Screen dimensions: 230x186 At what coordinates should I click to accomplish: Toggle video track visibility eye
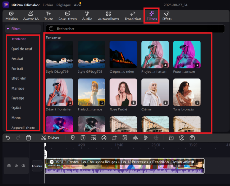(16, 166)
